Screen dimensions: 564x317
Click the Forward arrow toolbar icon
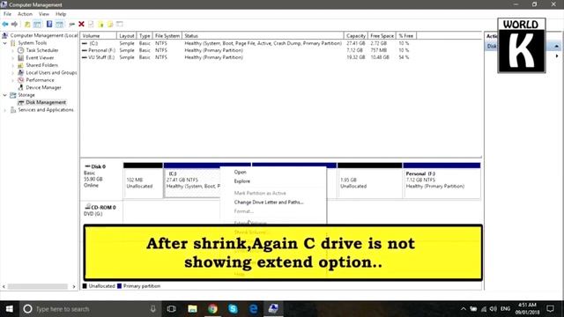pyautogui.click(x=14, y=24)
